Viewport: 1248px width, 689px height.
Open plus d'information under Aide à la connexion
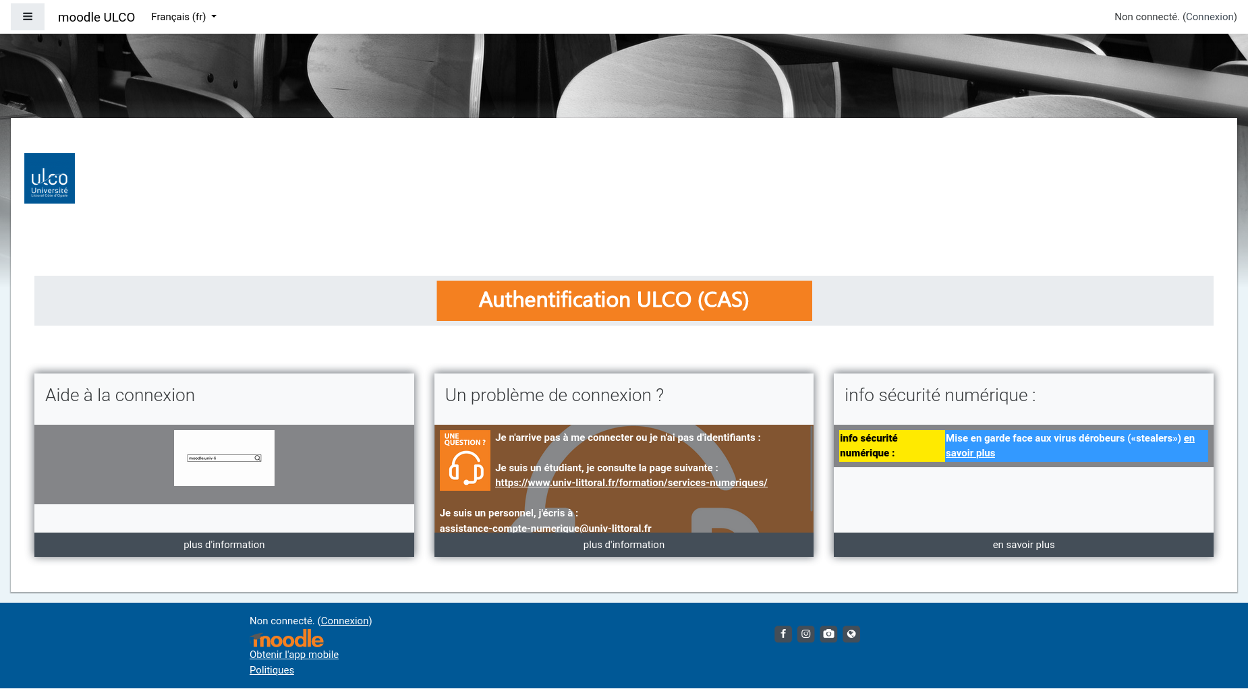click(224, 545)
